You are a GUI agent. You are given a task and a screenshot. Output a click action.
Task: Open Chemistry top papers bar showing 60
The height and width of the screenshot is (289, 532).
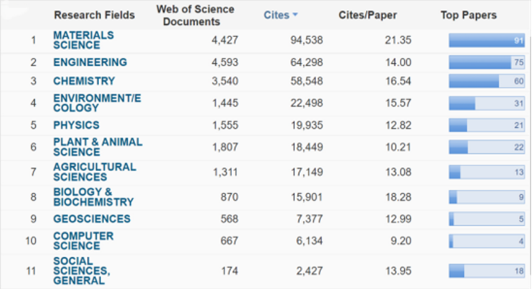[487, 81]
